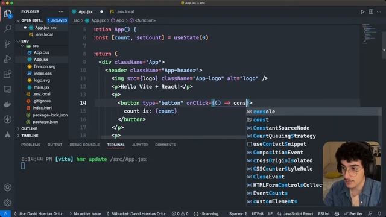This screenshot has width=386, height=217.
Task: Open the Run and Debug view icon
Action: pyautogui.click(x=7, y=59)
